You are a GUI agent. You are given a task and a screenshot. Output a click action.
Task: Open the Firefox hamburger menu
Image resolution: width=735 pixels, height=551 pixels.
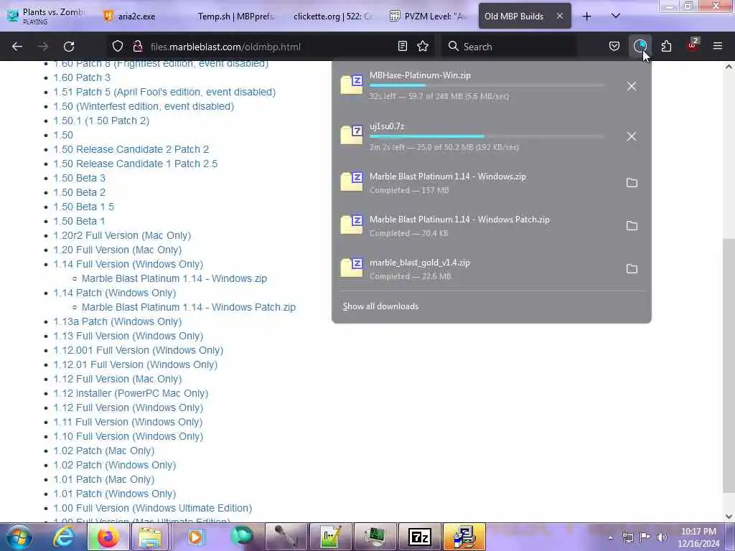717,46
